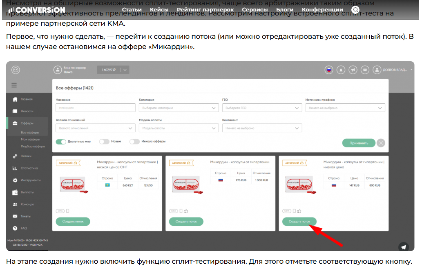Screen dimensions: 422x269
Task: Open announcements via the megaphone icon
Action: [353, 69]
